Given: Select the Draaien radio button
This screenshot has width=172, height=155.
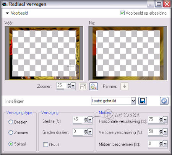Looking at the screenshot, I should click(x=11, y=122).
